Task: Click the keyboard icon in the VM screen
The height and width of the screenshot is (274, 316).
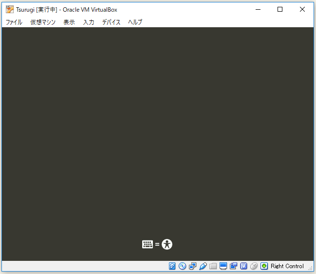Action: coord(148,244)
